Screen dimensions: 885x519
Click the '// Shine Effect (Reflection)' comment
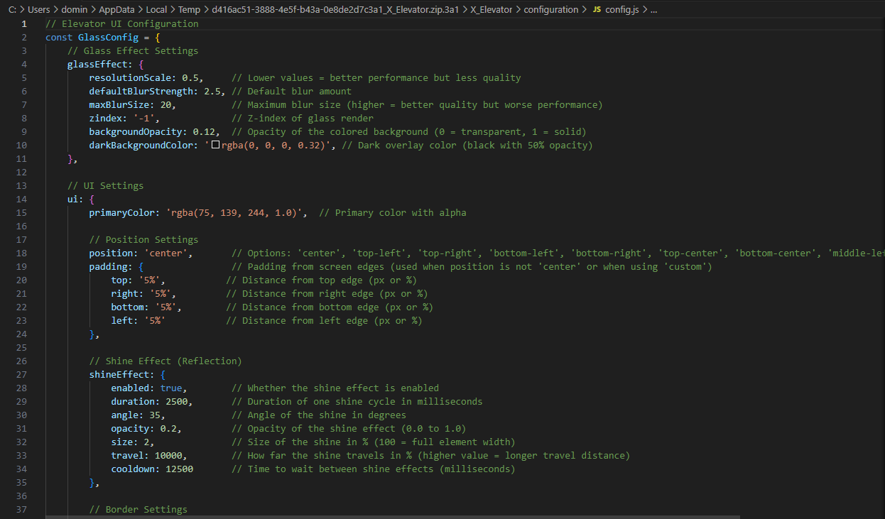tap(165, 361)
